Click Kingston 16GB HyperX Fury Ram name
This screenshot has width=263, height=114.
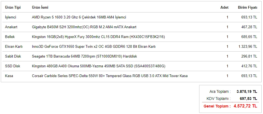(x=98, y=37)
